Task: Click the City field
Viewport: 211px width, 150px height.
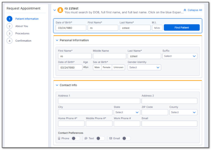Action: 85,112
